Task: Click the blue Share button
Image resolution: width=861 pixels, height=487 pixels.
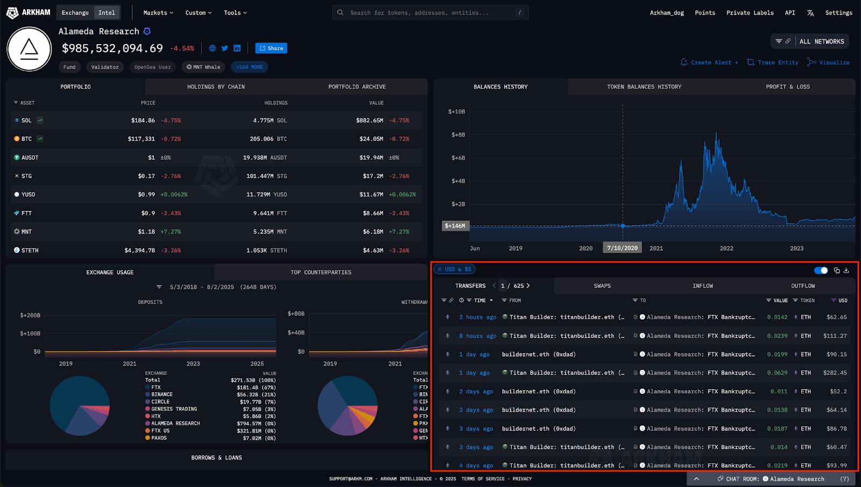Action: [x=271, y=48]
